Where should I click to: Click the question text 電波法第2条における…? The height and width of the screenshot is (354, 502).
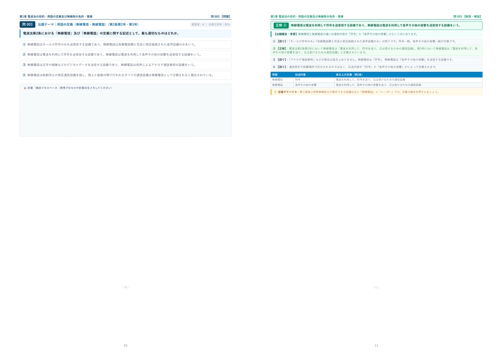(101, 33)
